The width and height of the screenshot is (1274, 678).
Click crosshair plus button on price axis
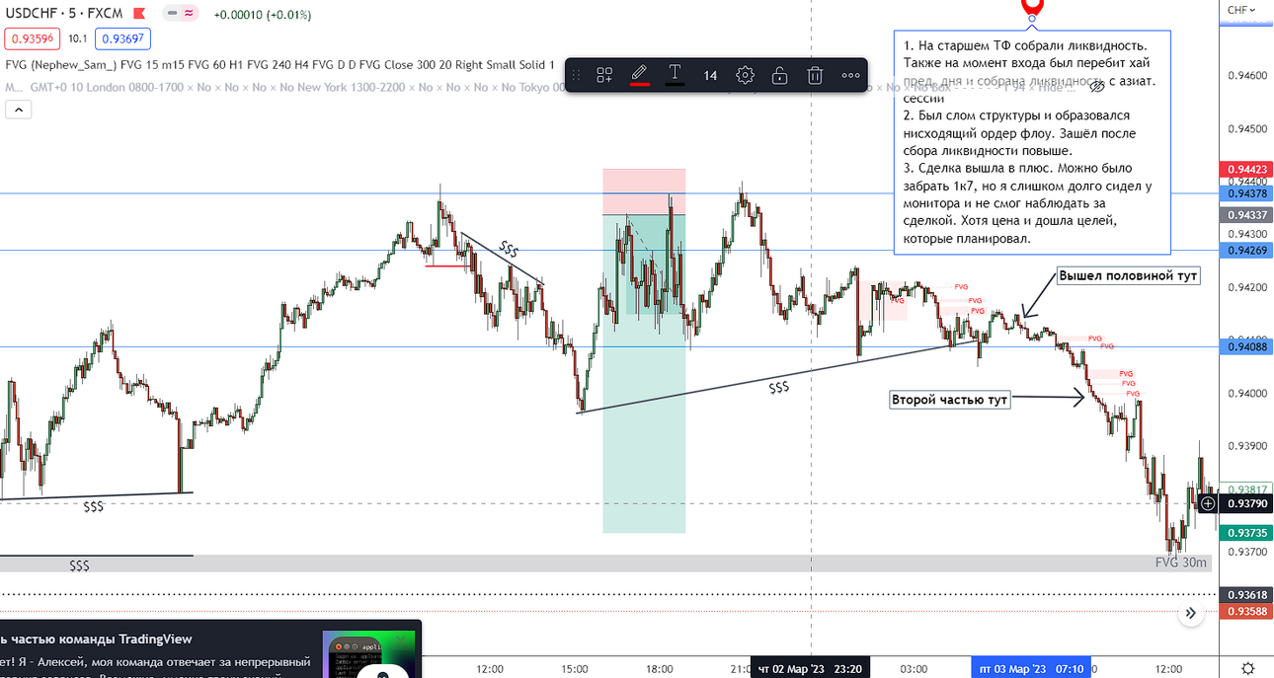click(1209, 503)
